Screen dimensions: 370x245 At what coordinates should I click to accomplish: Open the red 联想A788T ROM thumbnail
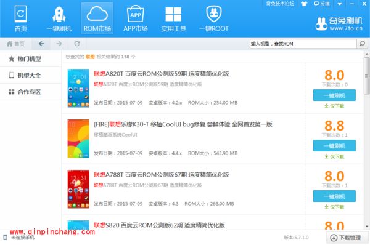coord(78,189)
